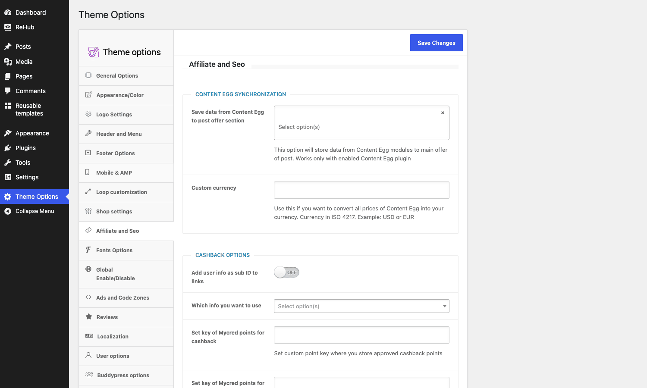Click the User options person icon
The image size is (647, 388).
coord(88,355)
